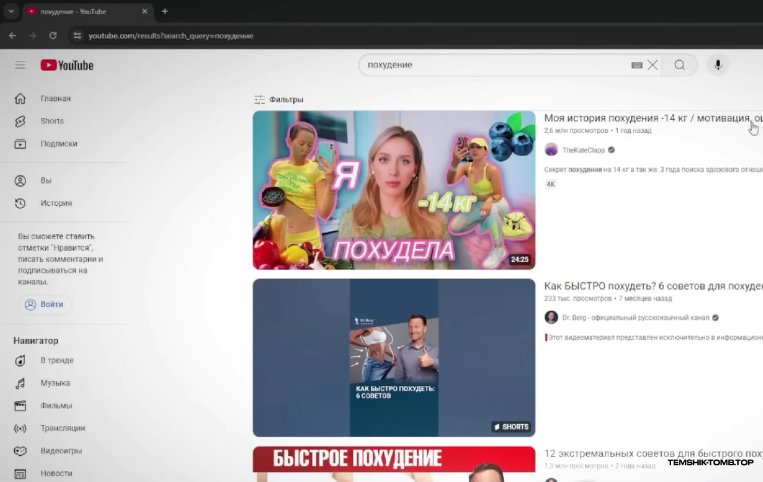Image resolution: width=763 pixels, height=482 pixels.
Task: Click the Главная home icon
Action: pos(20,98)
